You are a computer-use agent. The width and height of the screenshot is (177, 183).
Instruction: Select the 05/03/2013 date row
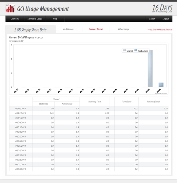tap(89, 109)
